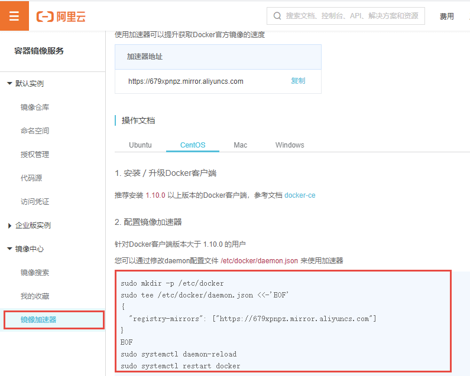Open 镜像仓库 in sidebar
470x376 pixels.
(x=35, y=107)
